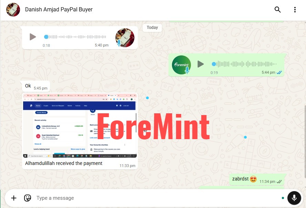Click the microphone voice message button
This screenshot has width=306, height=208.
[x=294, y=198]
